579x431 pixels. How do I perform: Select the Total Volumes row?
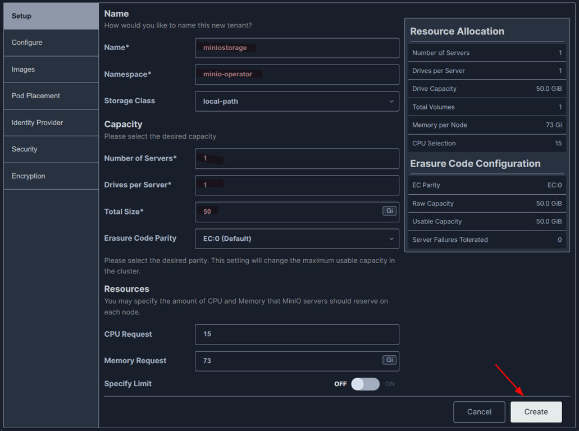pyautogui.click(x=487, y=107)
